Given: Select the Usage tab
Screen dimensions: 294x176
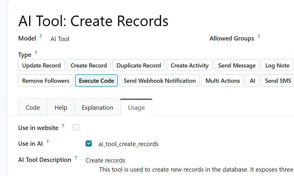Looking at the screenshot, I should point(136,107).
